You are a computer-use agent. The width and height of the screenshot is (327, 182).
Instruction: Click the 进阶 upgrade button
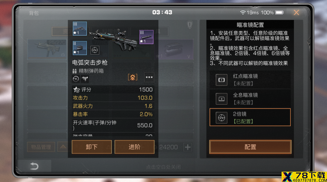click(x=134, y=147)
